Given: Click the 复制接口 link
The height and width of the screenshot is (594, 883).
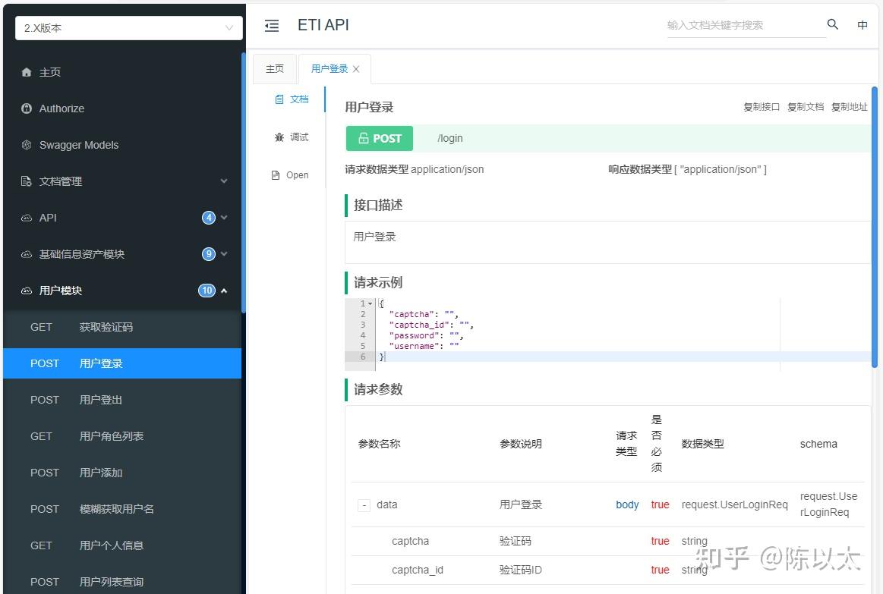Looking at the screenshot, I should [762, 107].
